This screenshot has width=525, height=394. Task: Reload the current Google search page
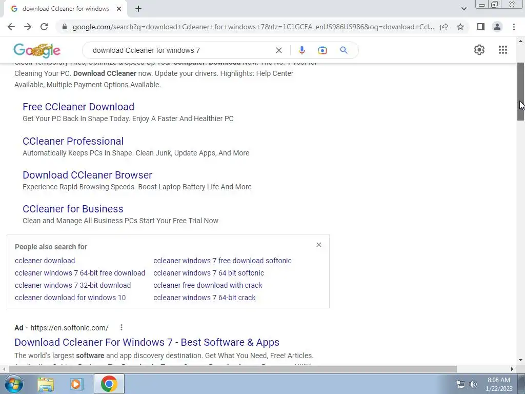coord(44,27)
